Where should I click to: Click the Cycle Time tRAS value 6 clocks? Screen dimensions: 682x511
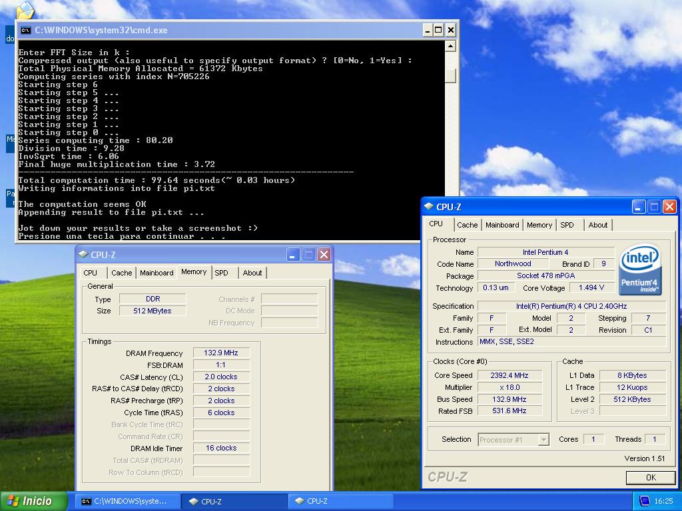tap(221, 413)
